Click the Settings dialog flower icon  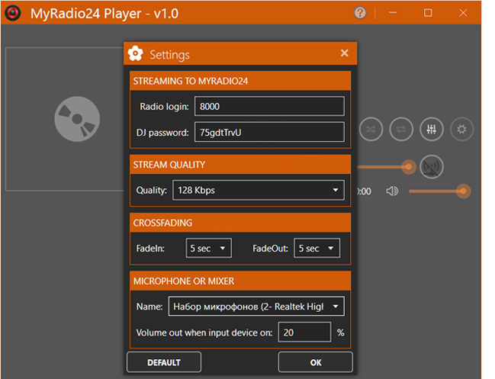(x=136, y=53)
